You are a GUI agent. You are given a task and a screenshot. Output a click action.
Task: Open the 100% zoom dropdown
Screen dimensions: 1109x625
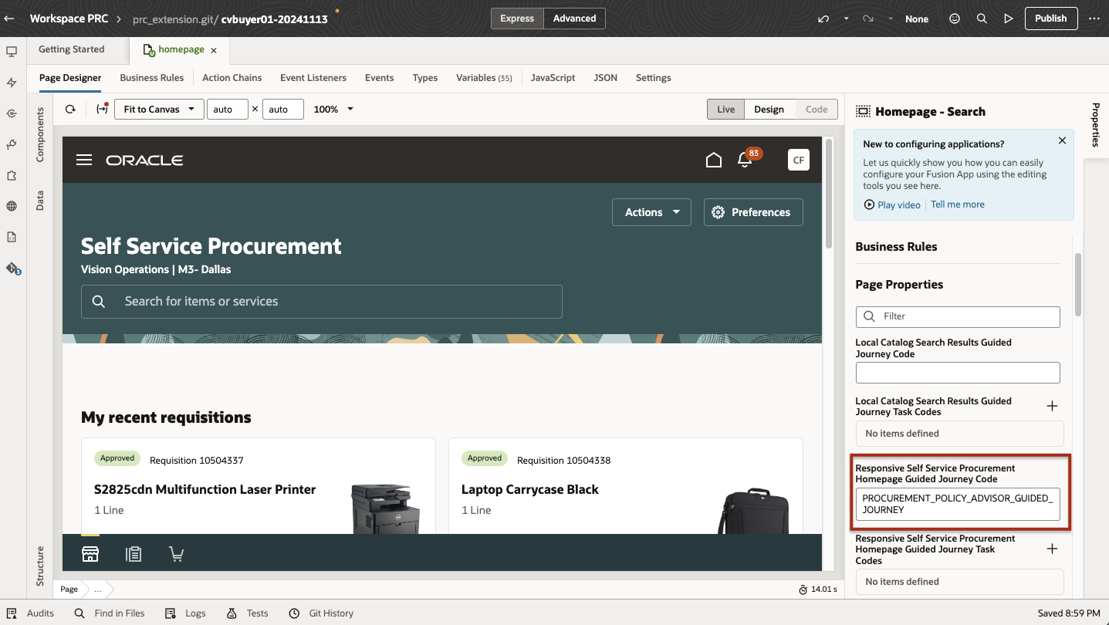click(333, 110)
